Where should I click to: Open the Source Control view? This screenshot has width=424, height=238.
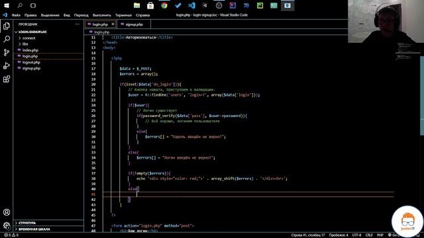pos(7,52)
